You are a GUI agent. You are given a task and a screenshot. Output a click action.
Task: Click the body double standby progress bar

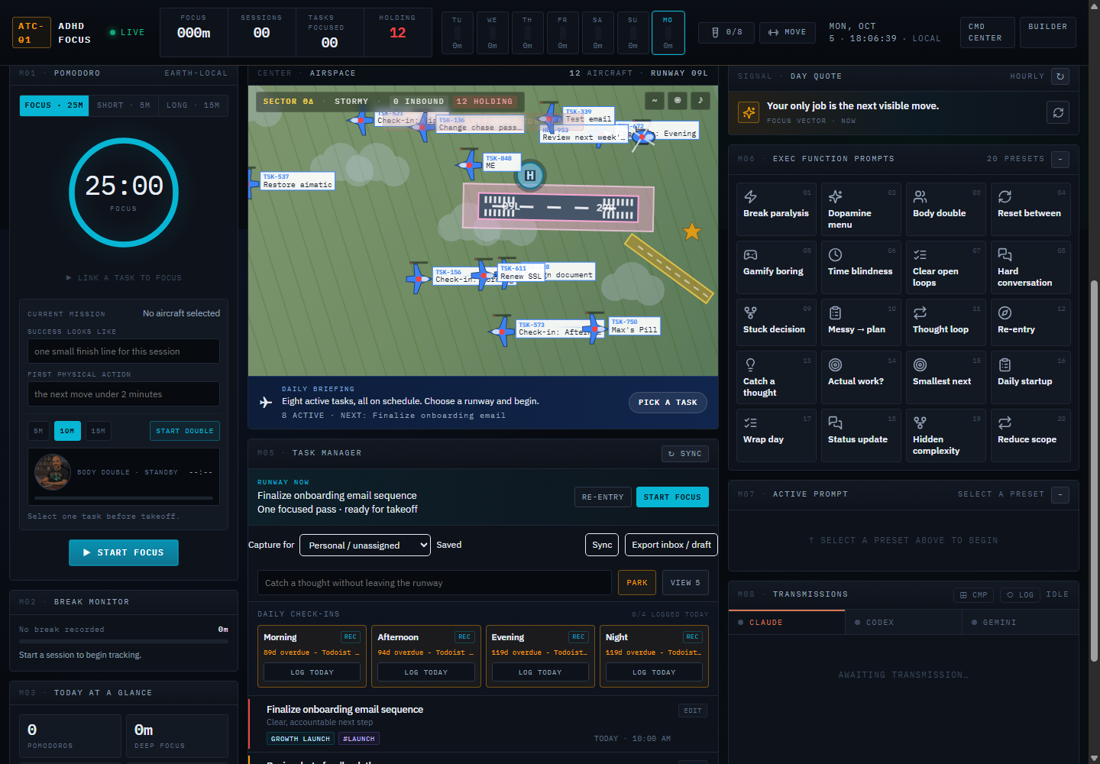[x=124, y=498]
